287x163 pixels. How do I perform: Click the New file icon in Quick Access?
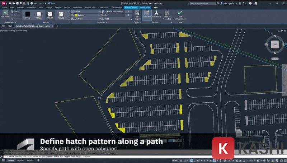[x=10, y=3]
